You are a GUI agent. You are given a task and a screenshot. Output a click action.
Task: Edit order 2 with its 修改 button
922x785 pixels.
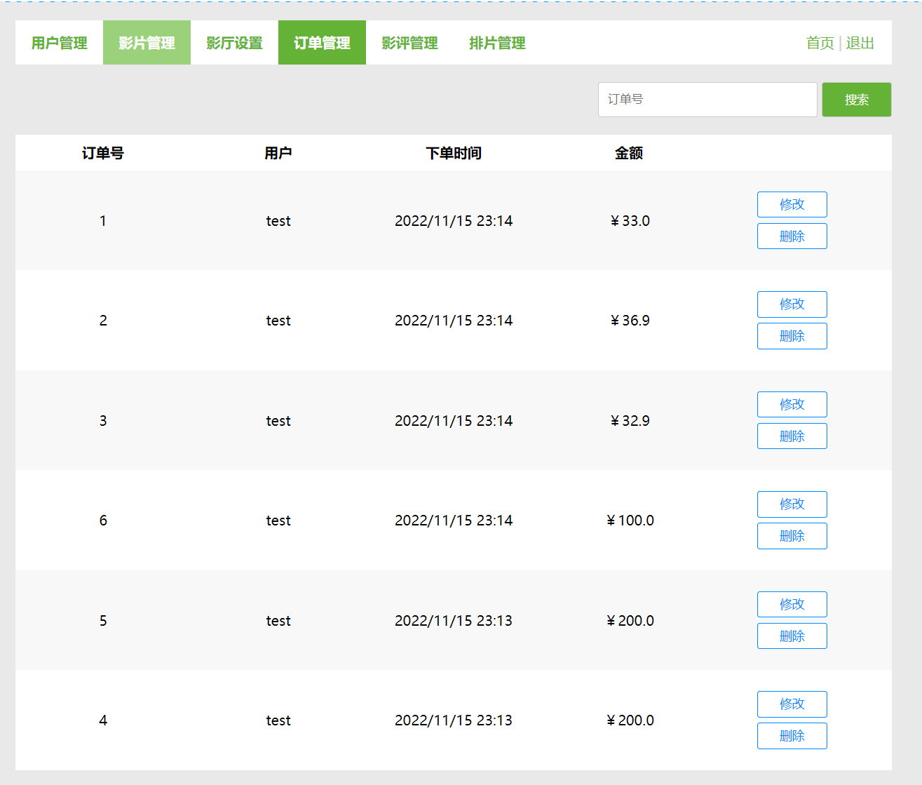pyautogui.click(x=792, y=304)
